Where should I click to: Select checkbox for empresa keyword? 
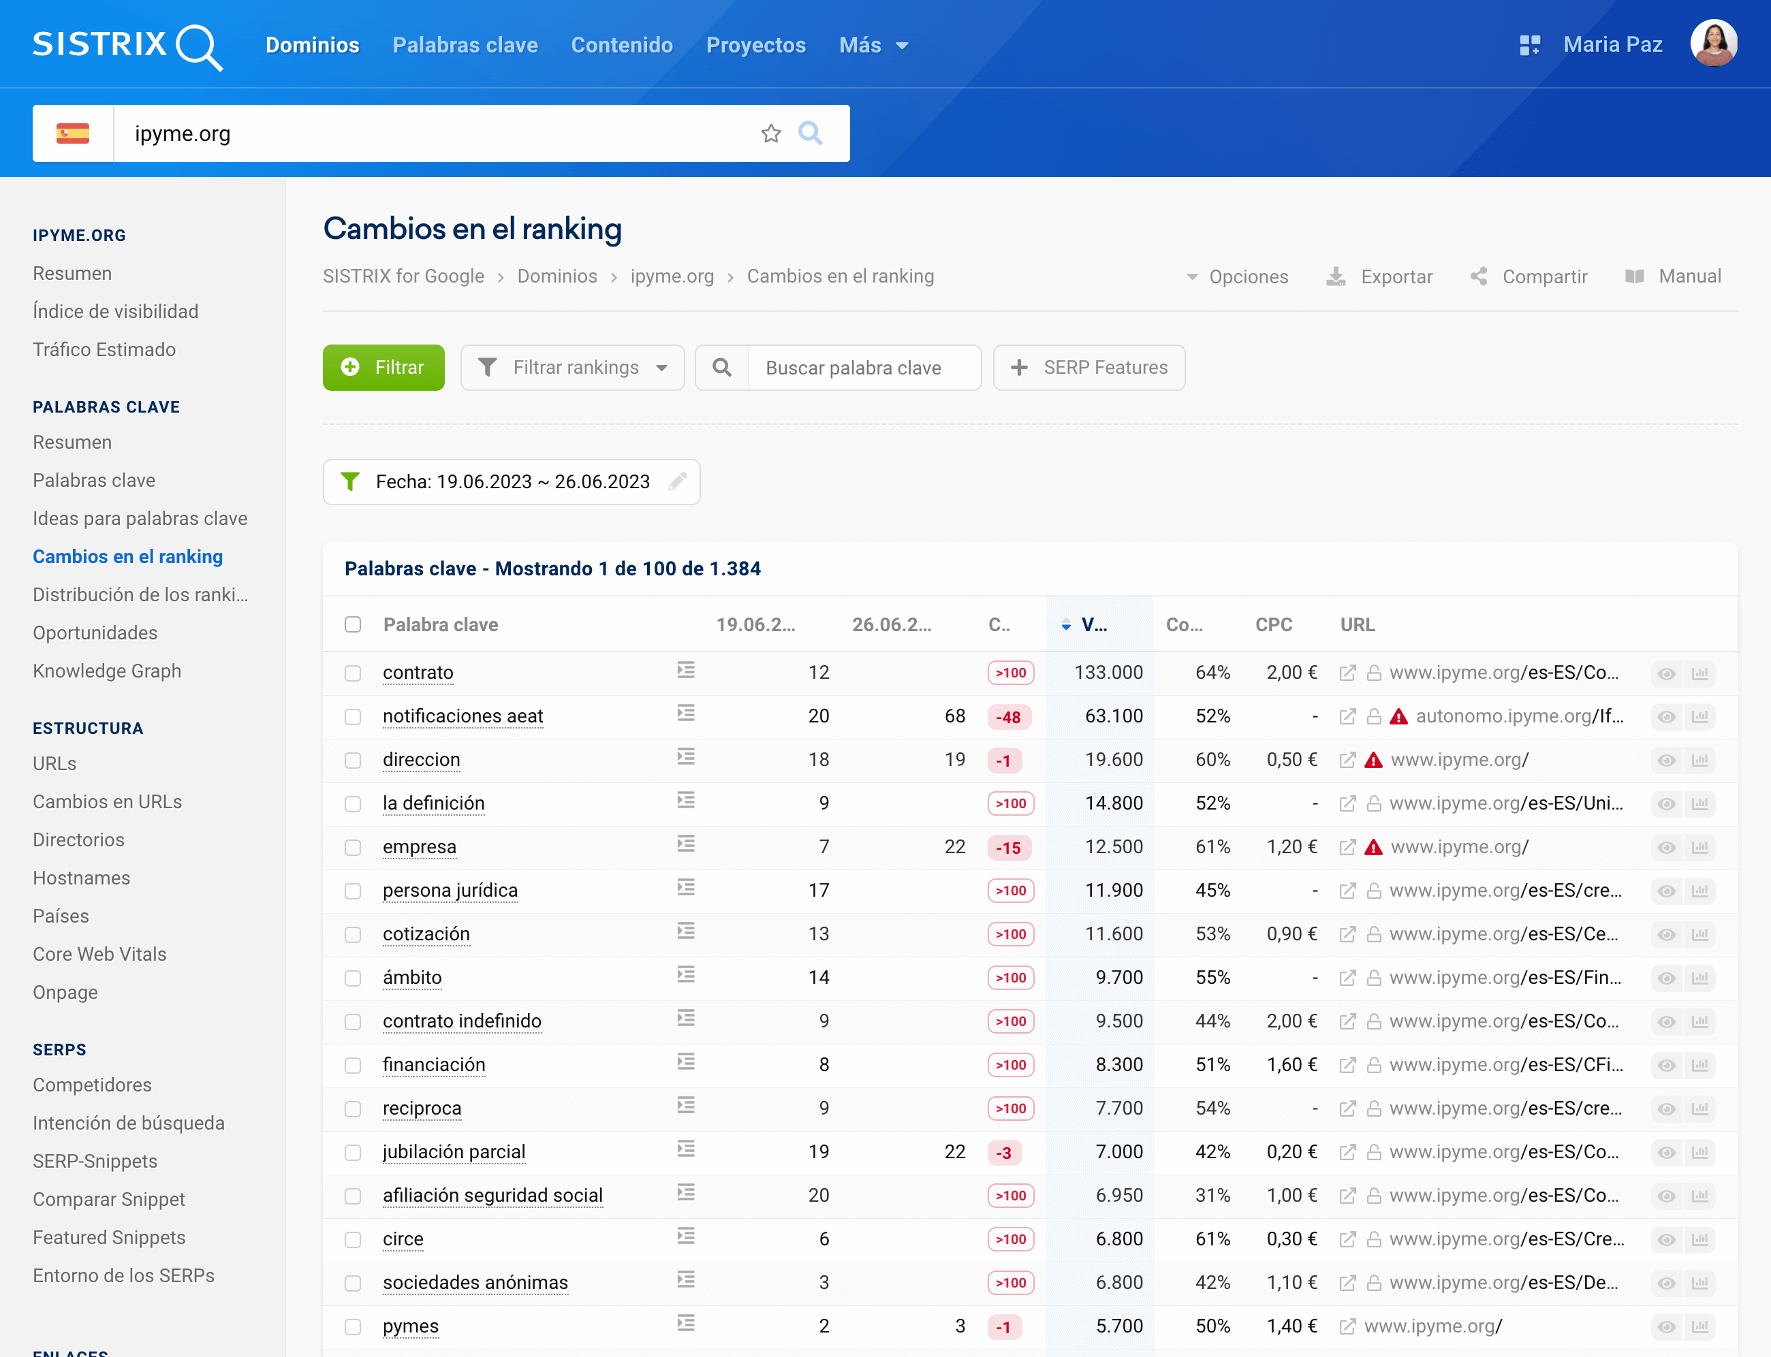(x=353, y=847)
